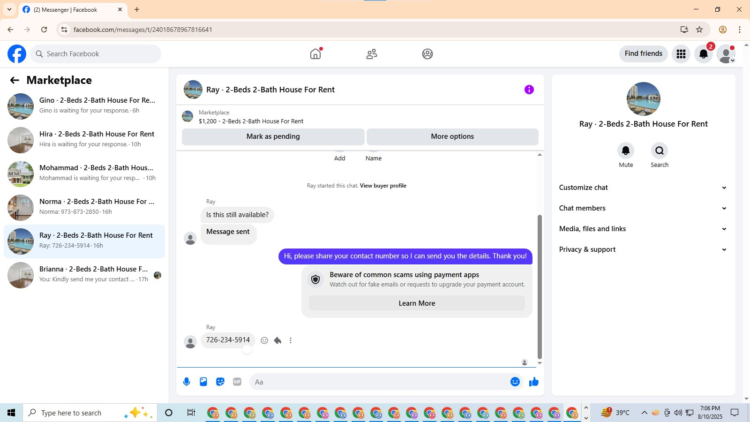Image resolution: width=750 pixels, height=422 pixels.
Task: Open View buyer profile link
Action: [x=383, y=186]
